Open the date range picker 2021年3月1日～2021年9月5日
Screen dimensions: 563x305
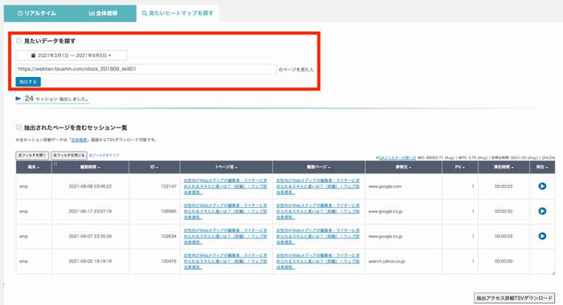(x=71, y=55)
